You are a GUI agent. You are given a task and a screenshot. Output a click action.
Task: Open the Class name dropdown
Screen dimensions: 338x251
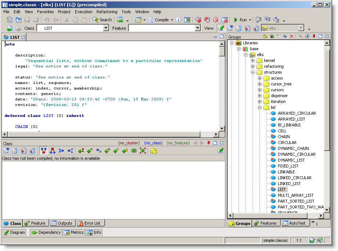pos(106,28)
